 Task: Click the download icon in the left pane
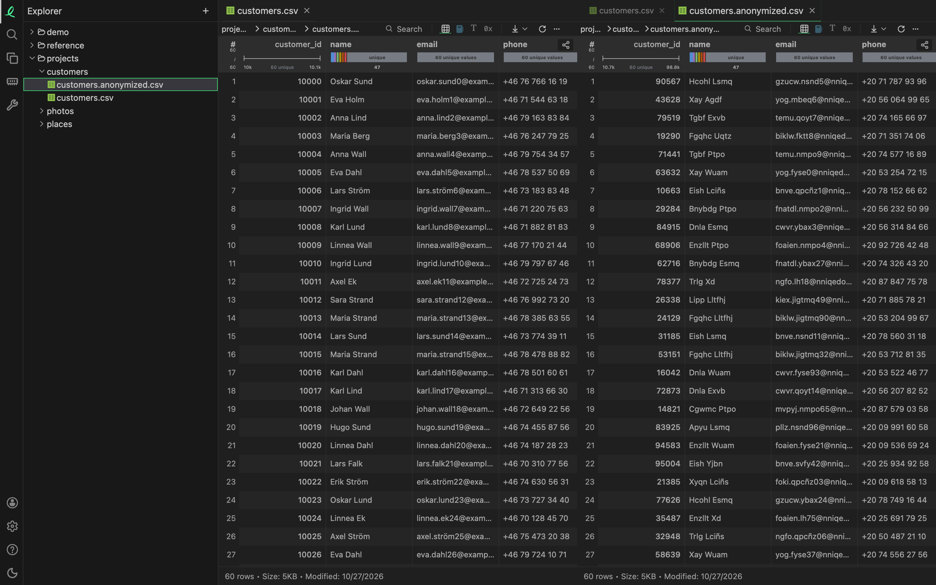515,29
